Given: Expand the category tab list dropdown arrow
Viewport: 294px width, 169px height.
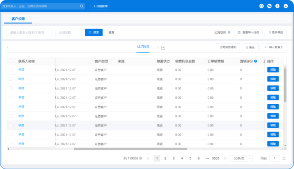Looking at the screenshot, I should click(163, 47).
